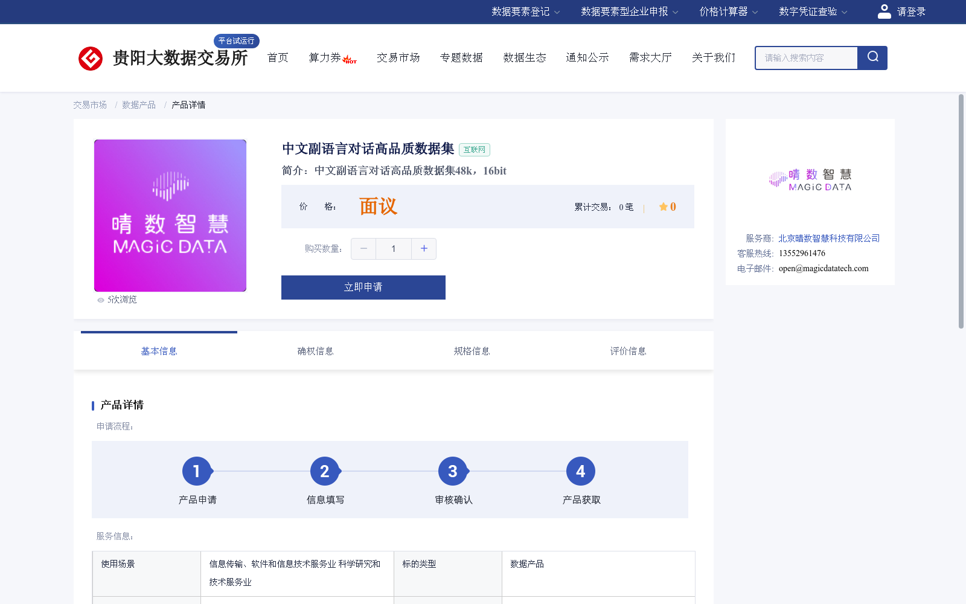Click step 1 产品申请 circle

coord(197,471)
